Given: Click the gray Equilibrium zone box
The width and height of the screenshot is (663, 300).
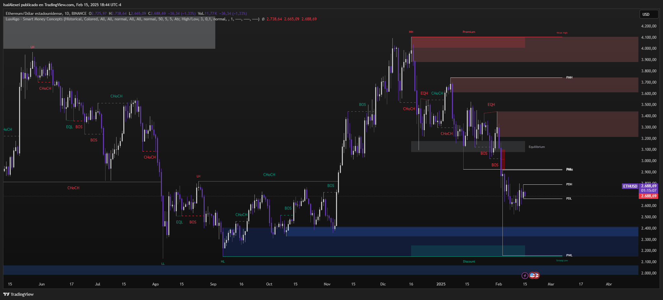Looking at the screenshot, I should click(468, 147).
